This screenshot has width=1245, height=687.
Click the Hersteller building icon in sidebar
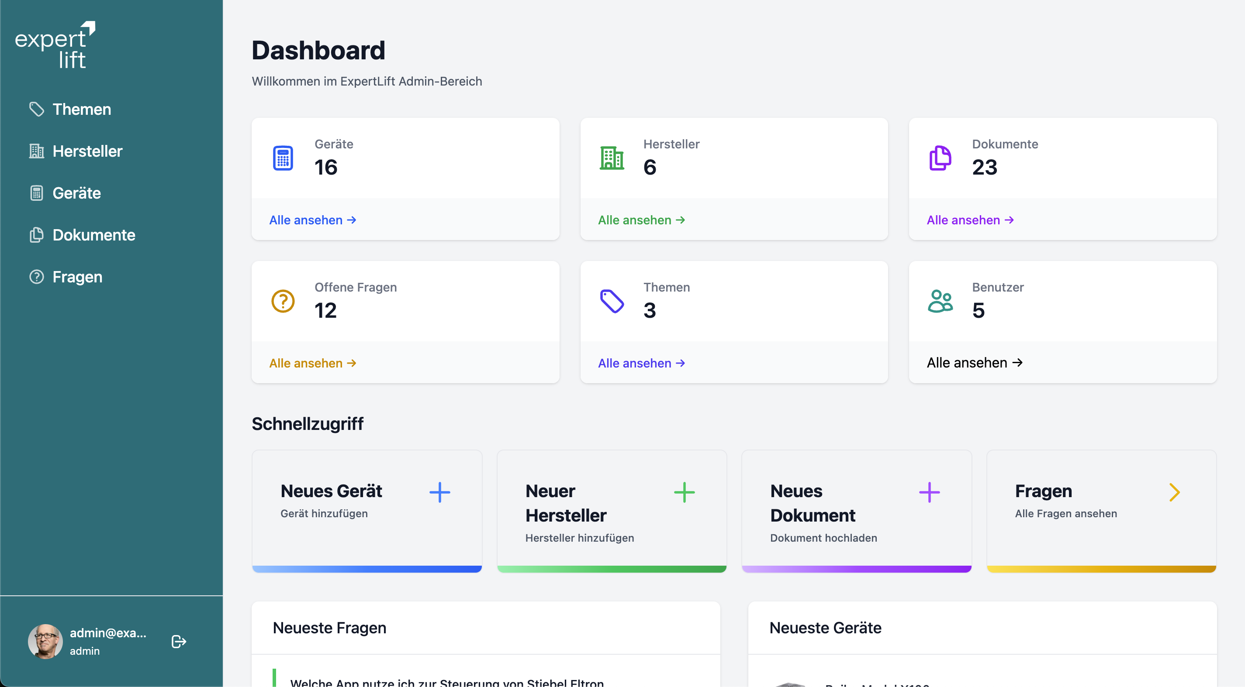coord(37,151)
